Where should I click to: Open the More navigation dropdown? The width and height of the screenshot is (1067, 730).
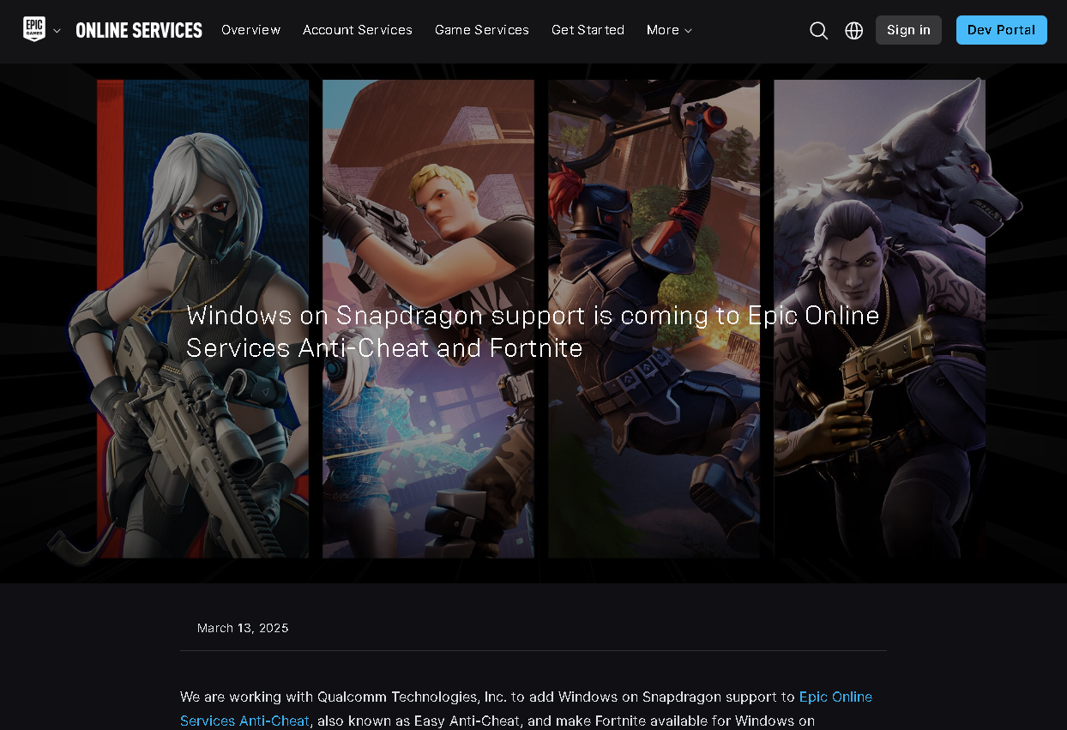(x=662, y=30)
